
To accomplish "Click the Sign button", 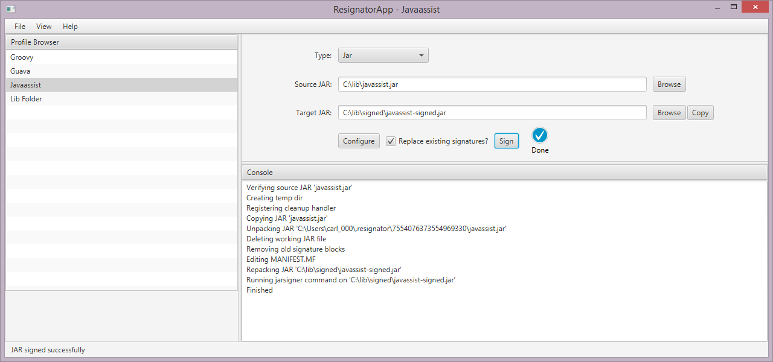I will pos(507,141).
